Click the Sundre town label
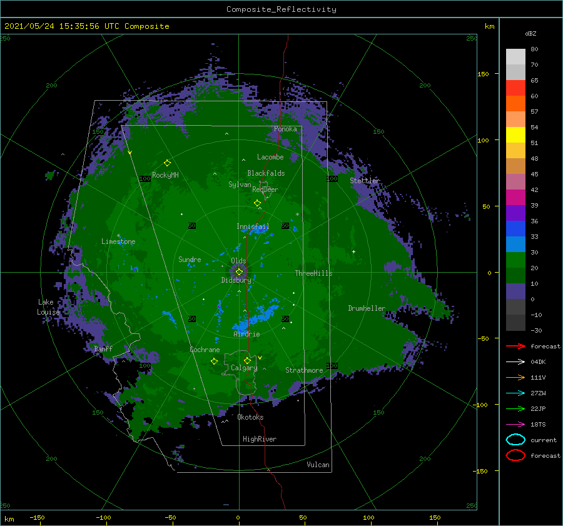The width and height of the screenshot is (563, 526). (190, 259)
